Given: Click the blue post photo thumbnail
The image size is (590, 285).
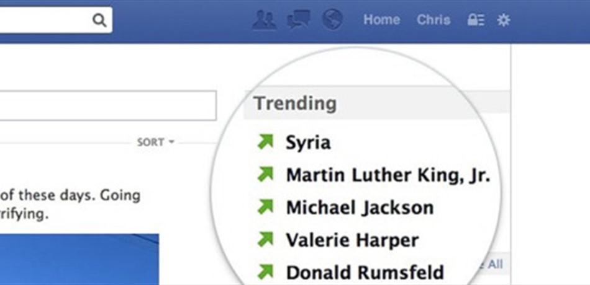Looking at the screenshot, I should (79, 259).
